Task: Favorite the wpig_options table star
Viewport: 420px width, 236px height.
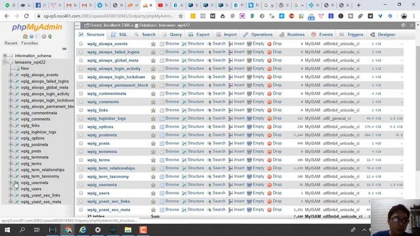Action: pos(153,127)
